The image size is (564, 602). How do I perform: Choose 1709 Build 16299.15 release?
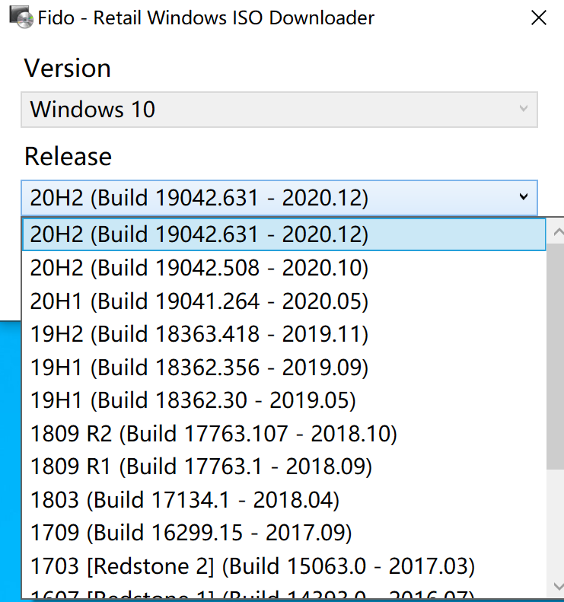284,533
